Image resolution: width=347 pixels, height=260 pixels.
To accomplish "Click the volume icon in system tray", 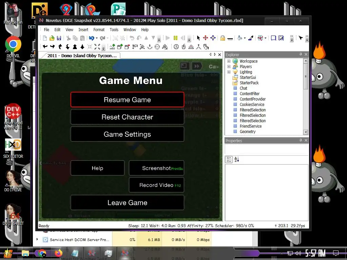I will [x=298, y=253].
